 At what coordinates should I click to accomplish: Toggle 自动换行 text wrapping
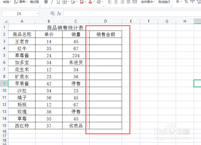(x=164, y=2)
